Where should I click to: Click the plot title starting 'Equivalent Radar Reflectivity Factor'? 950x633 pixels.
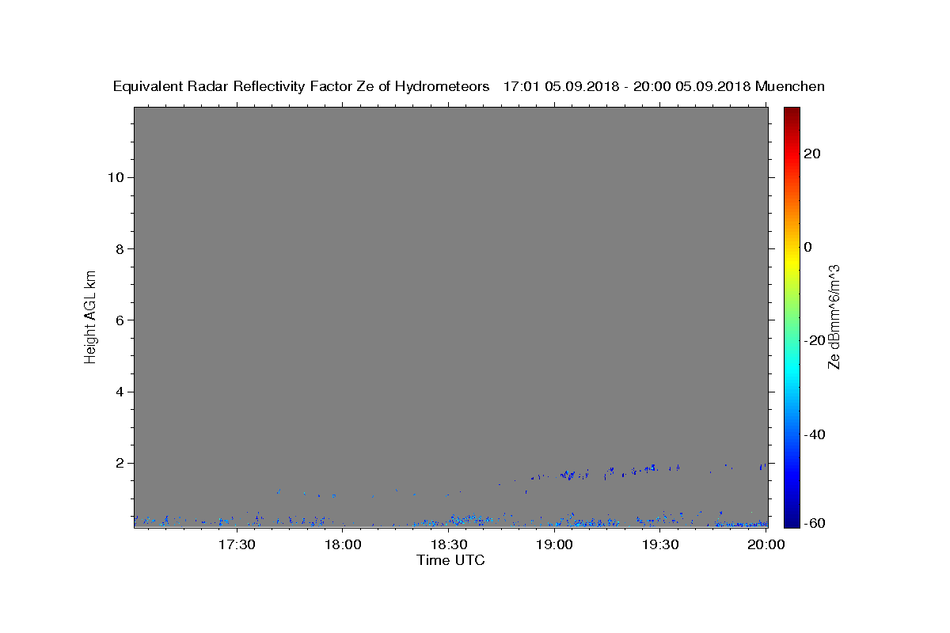tap(469, 86)
